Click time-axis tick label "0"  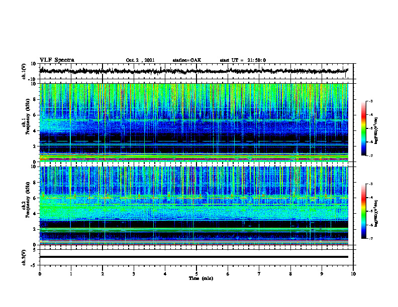pyautogui.click(x=40, y=274)
